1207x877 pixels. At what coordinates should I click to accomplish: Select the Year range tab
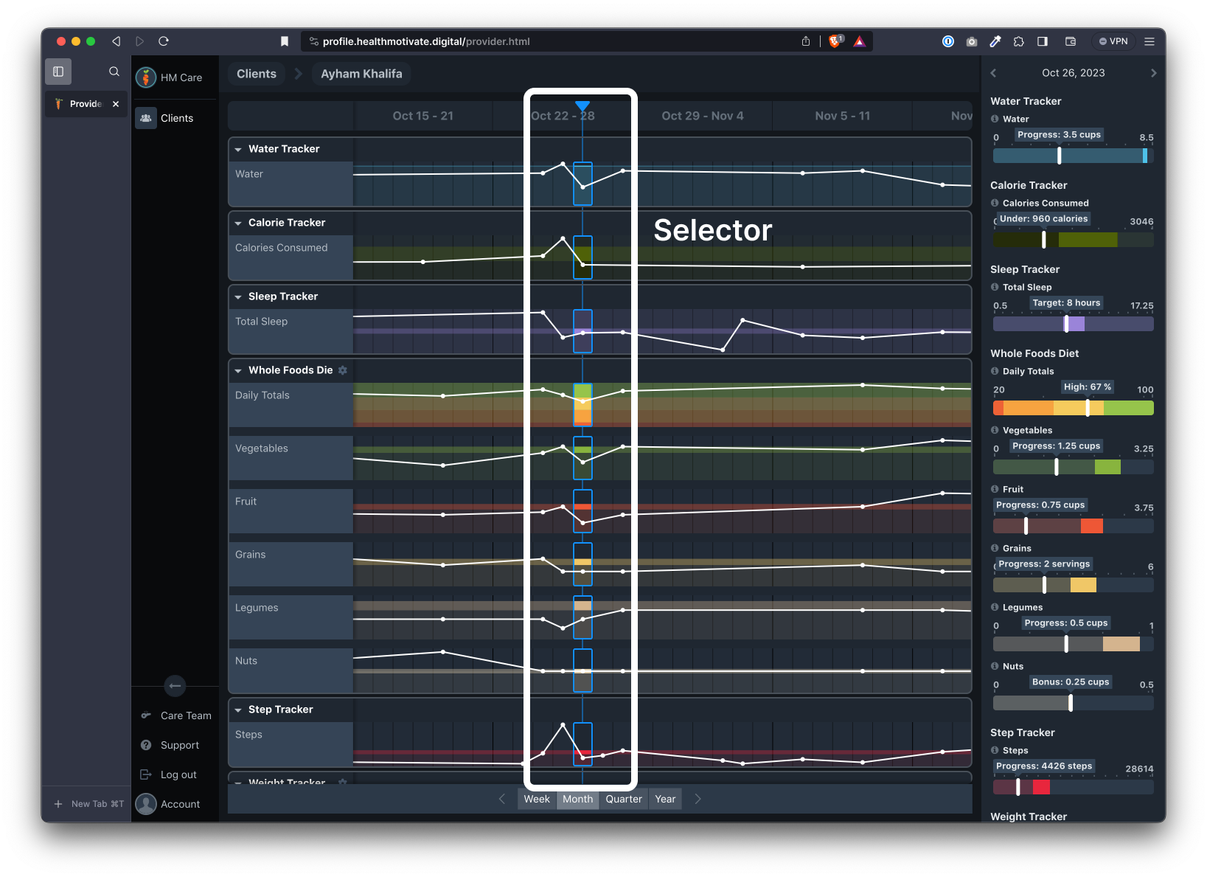665,799
